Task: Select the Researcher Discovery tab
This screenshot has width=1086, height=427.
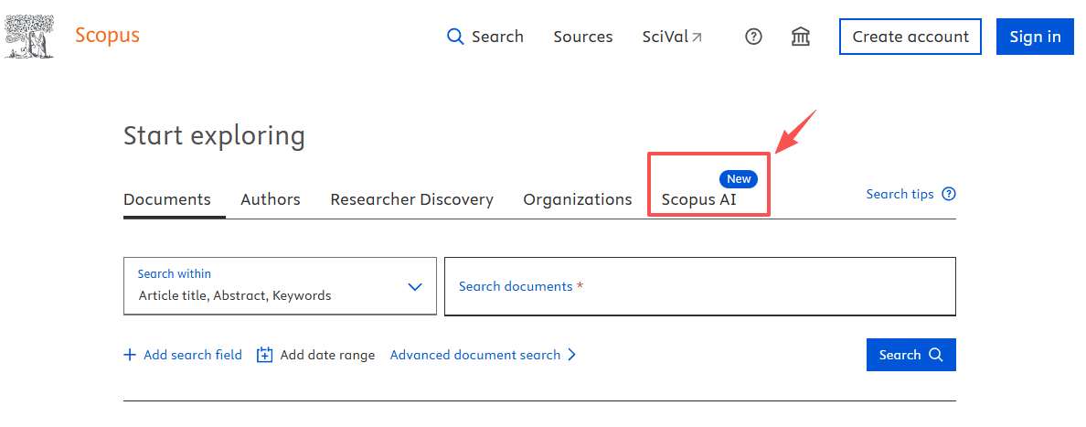Action: coord(411,199)
